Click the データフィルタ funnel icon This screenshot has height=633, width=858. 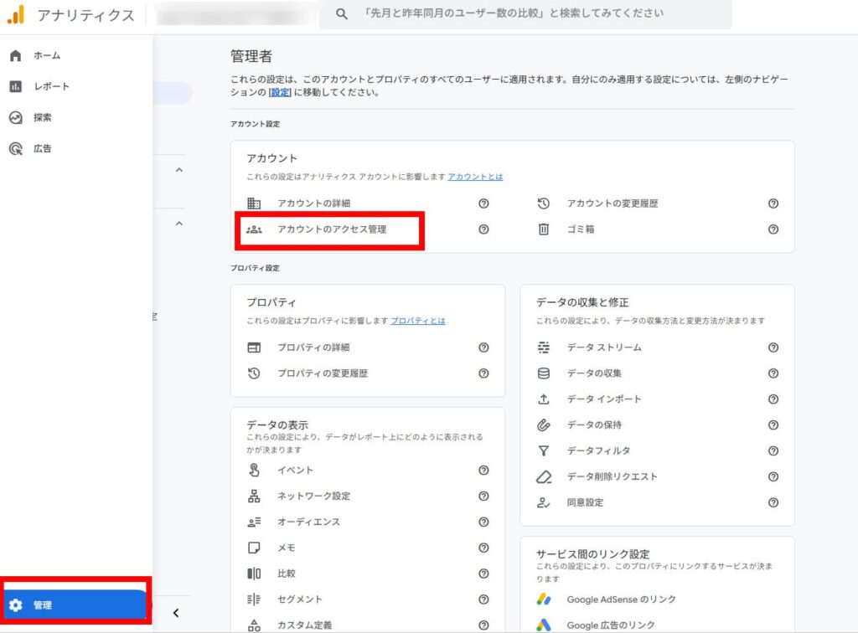(x=544, y=450)
